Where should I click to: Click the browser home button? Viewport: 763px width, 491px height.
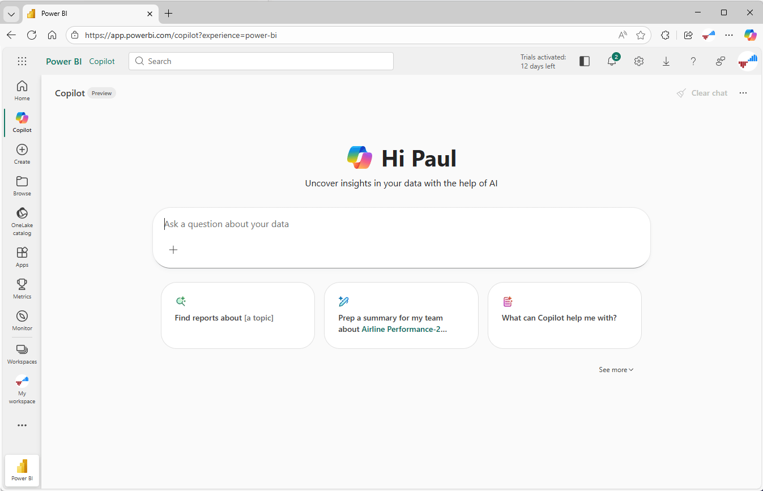(52, 35)
